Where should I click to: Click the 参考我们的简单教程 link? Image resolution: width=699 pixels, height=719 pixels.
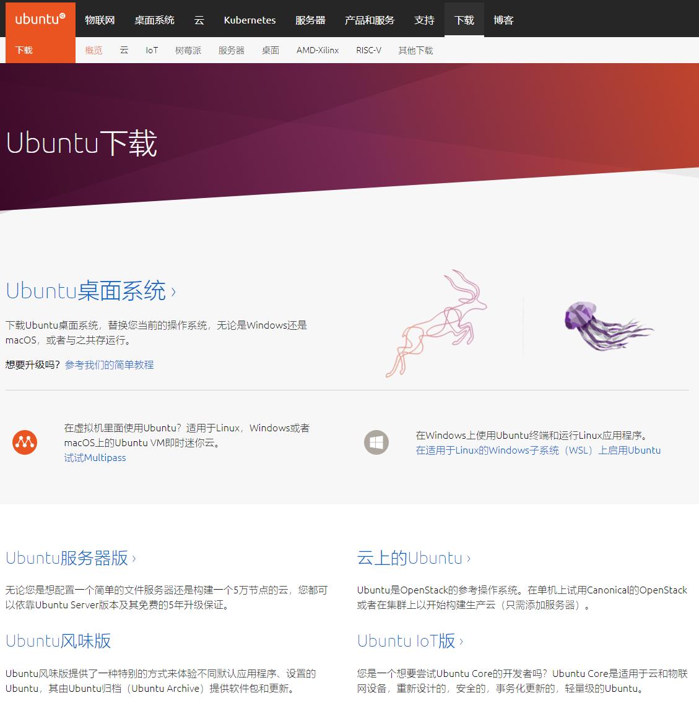click(x=110, y=364)
